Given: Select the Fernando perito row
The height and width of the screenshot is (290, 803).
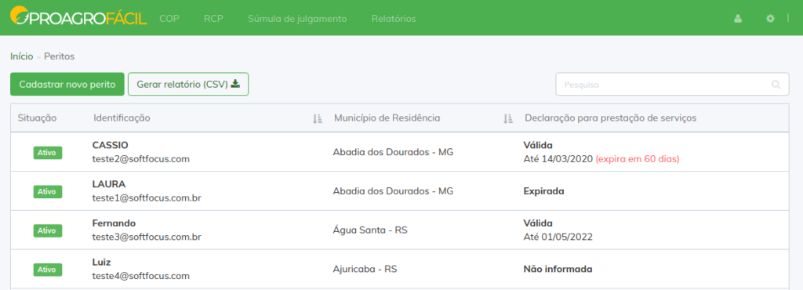Looking at the screenshot, I should point(399,230).
